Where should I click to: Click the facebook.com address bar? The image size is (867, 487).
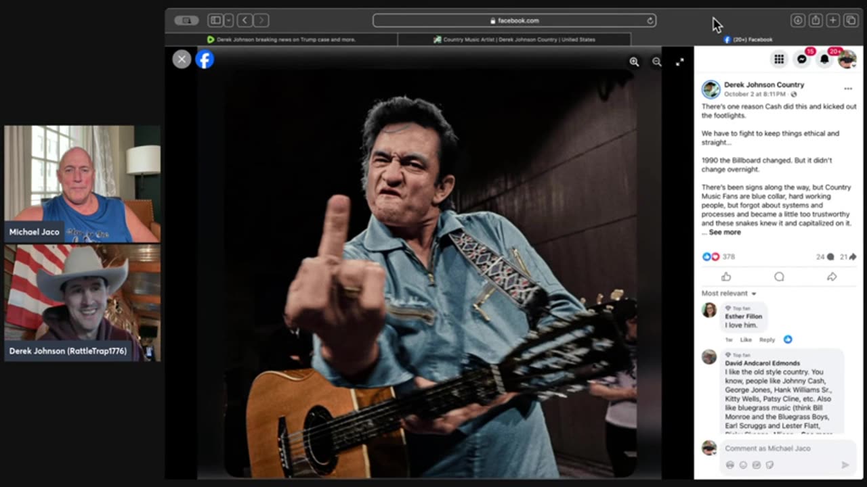click(x=515, y=21)
